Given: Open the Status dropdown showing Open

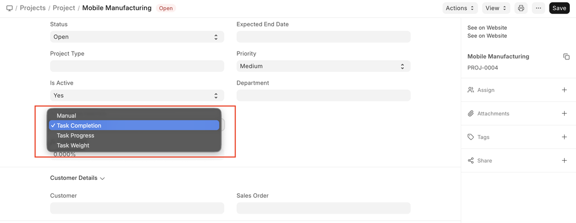Looking at the screenshot, I should [x=137, y=37].
